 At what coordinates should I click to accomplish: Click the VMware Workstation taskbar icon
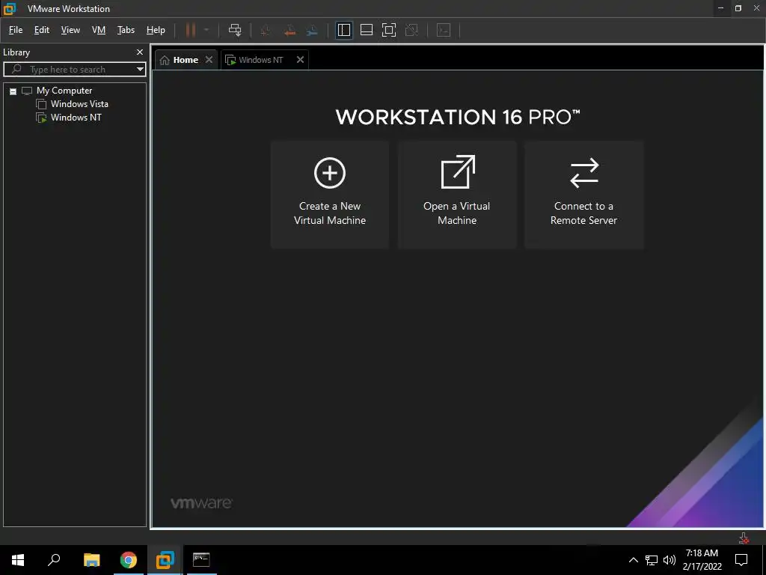pos(165,560)
